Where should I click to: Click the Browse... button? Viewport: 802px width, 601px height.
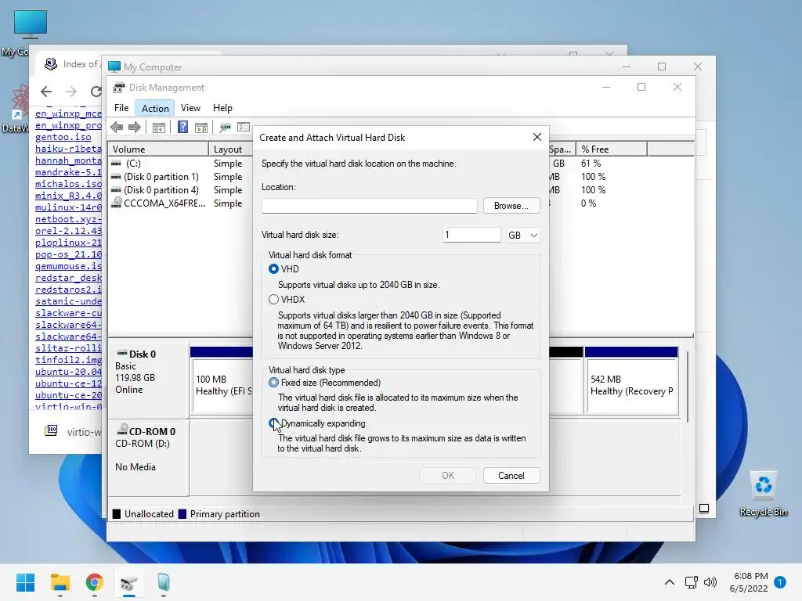511,206
